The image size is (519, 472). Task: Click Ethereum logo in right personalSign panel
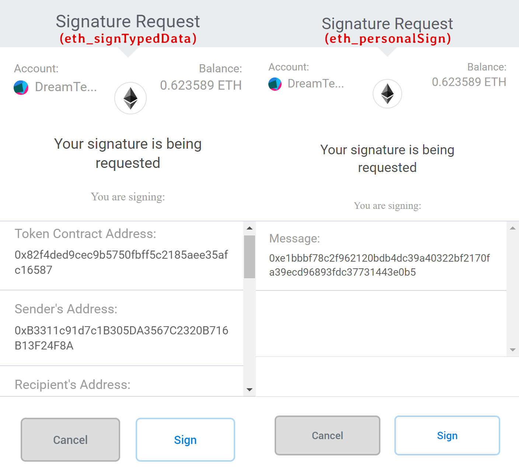tap(387, 94)
